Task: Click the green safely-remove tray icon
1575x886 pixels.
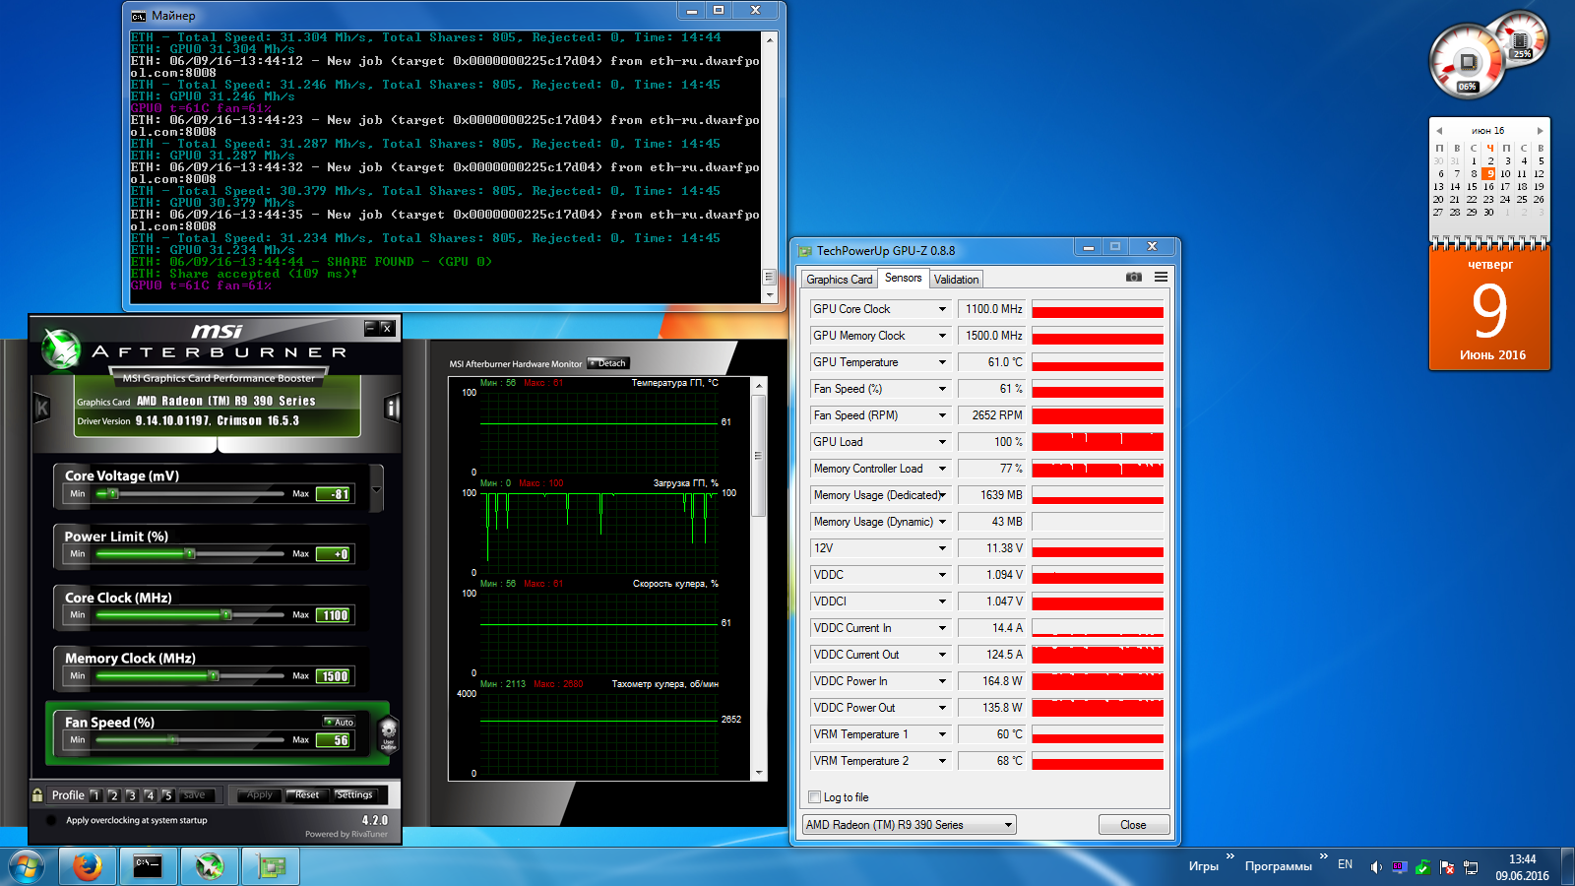Action: click(1423, 867)
